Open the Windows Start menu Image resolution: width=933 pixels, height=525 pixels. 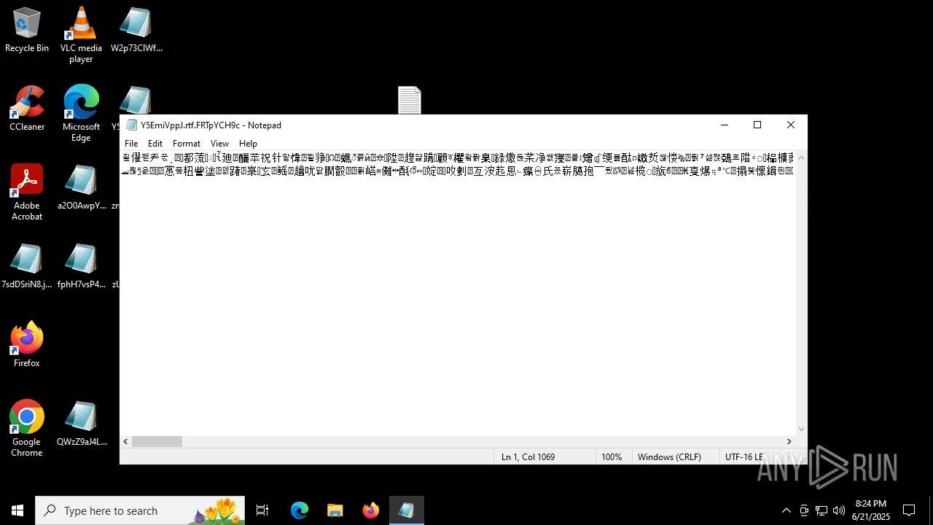click(x=17, y=510)
